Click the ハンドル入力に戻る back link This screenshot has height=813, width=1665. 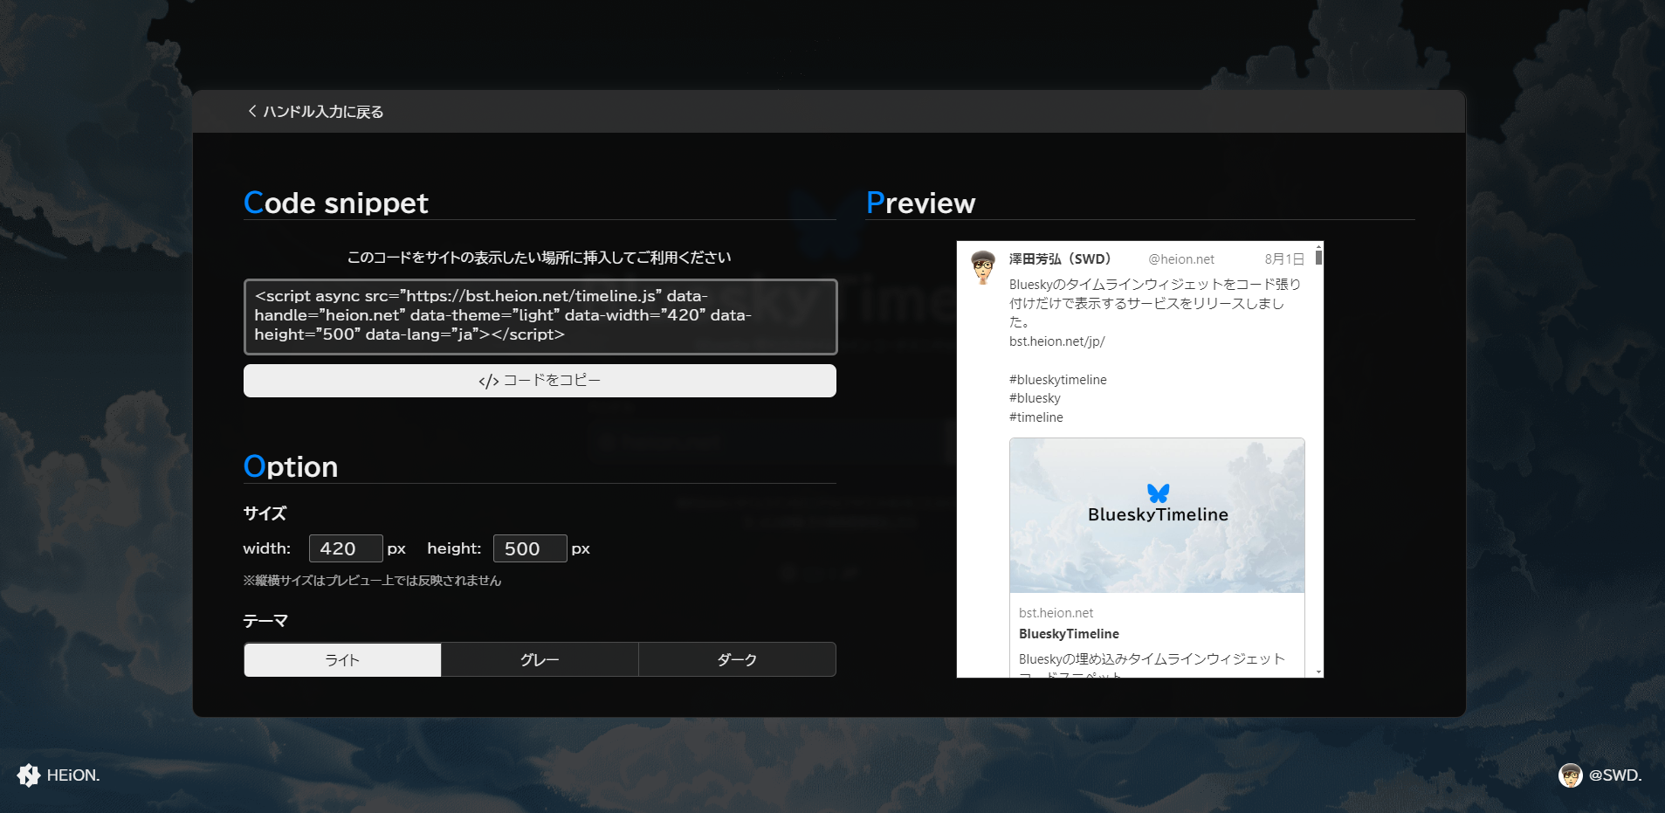(322, 112)
